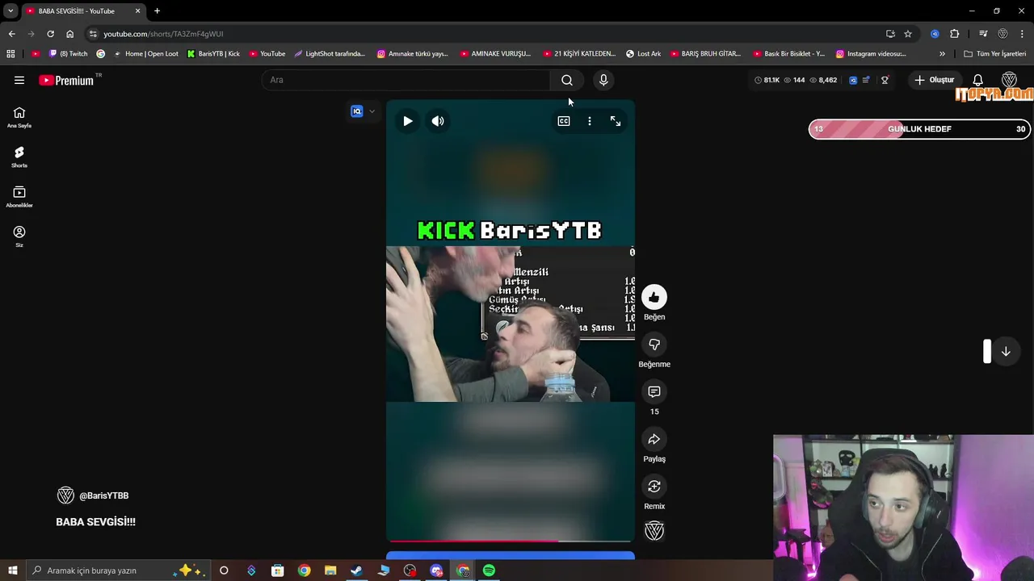This screenshot has height=581, width=1034.
Task: Click the address bar URL
Action: tap(163, 34)
